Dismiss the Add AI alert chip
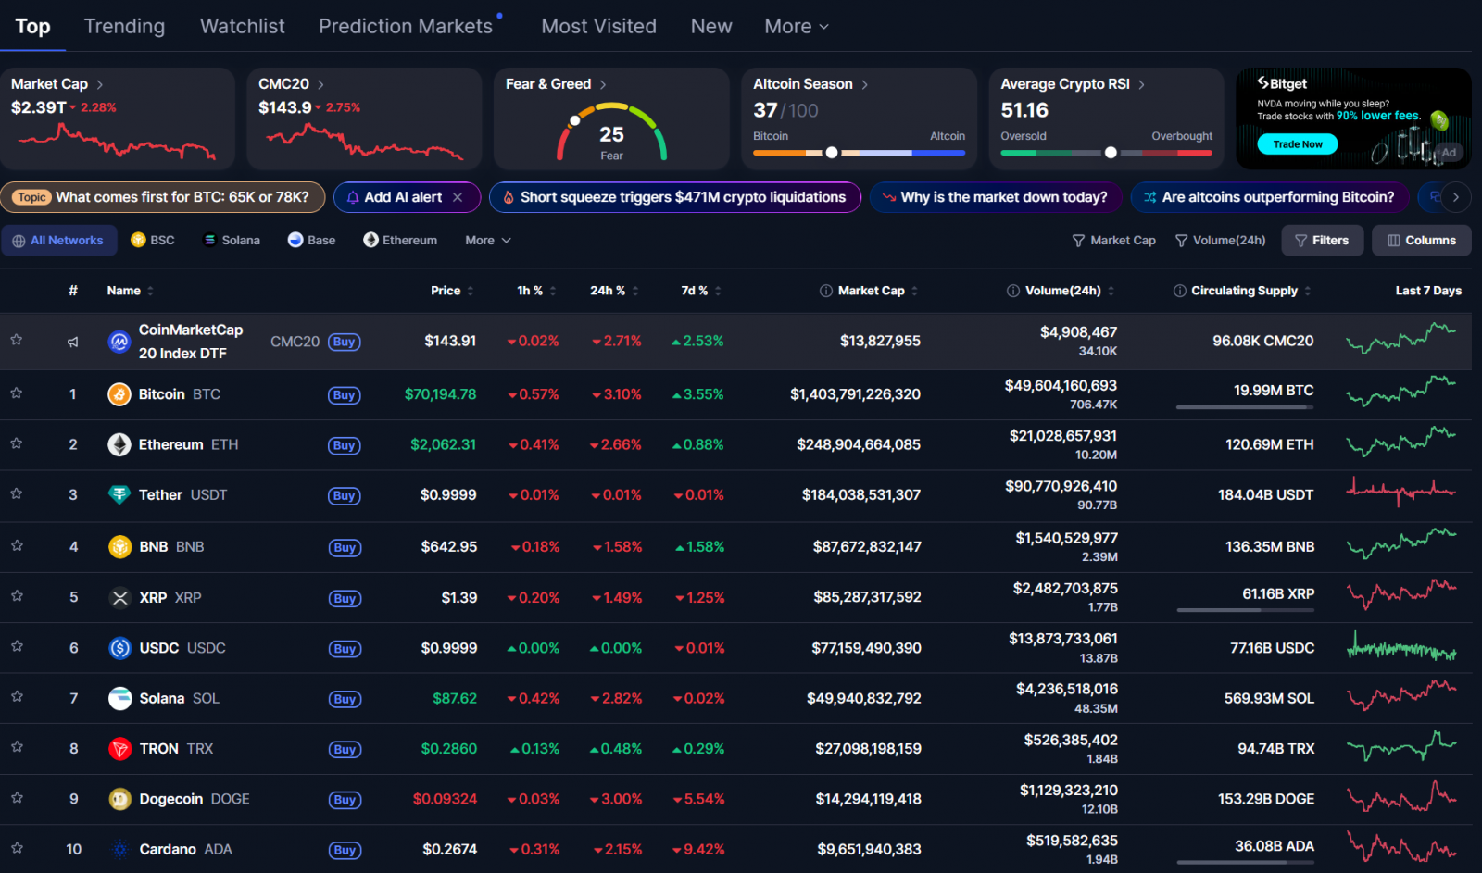1482x873 pixels. coord(458,197)
